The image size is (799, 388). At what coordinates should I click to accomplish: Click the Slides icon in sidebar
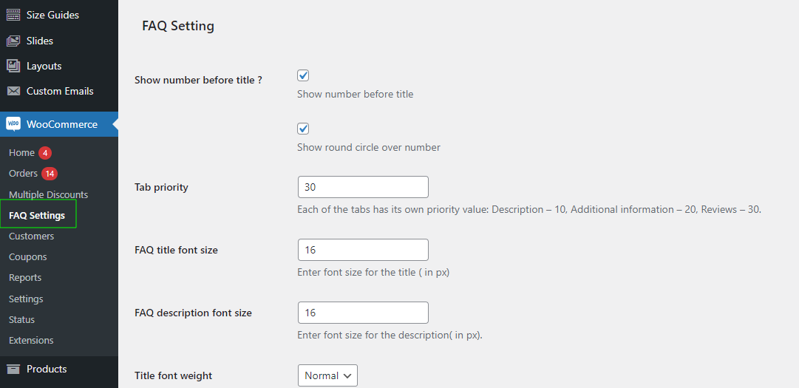(x=13, y=41)
